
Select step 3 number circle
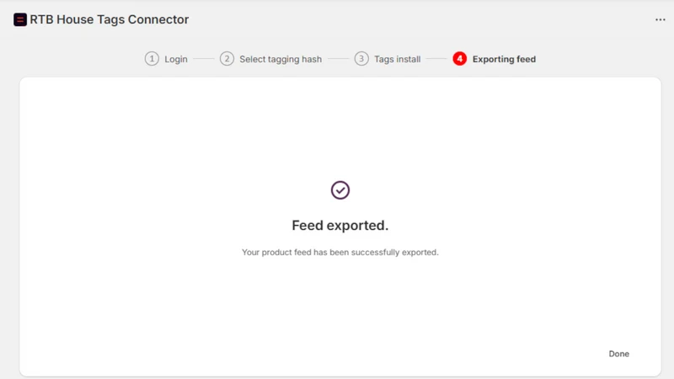361,59
